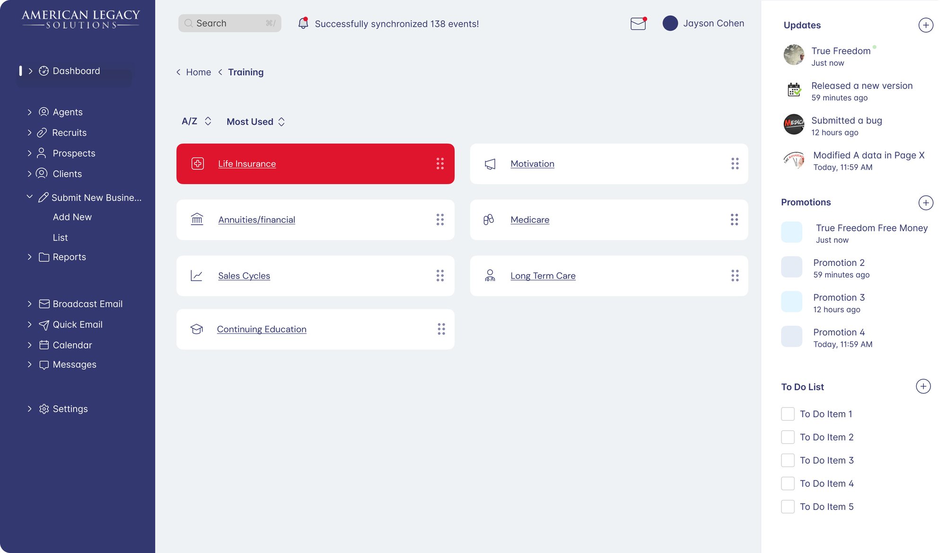Open the Most Used sort dropdown

click(x=255, y=122)
